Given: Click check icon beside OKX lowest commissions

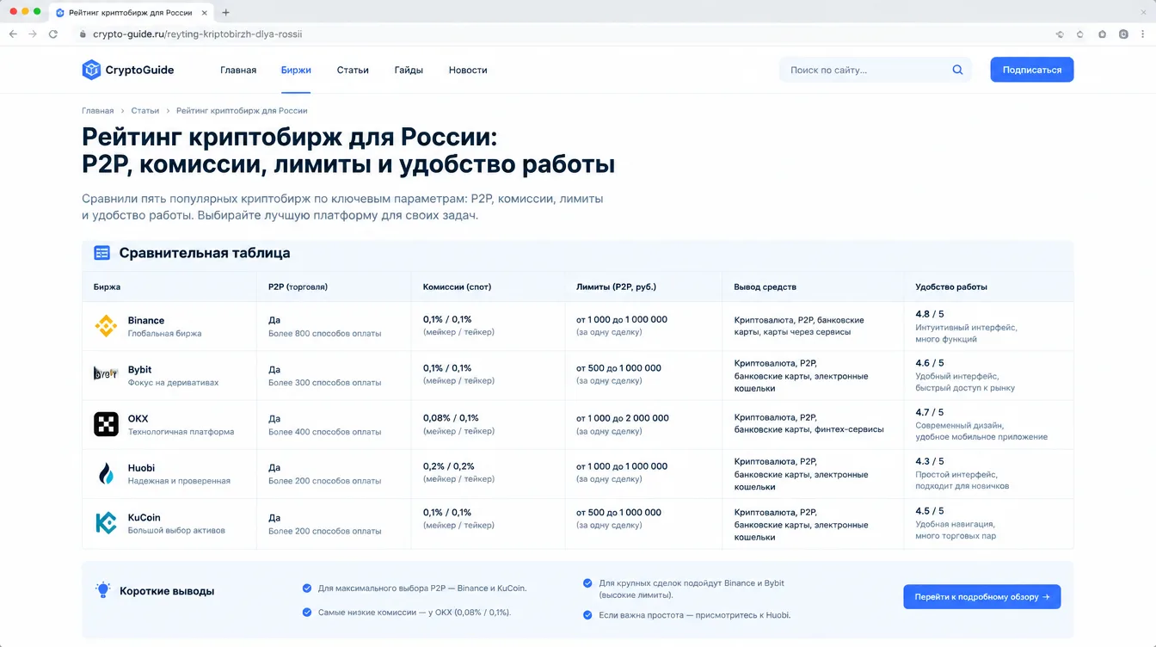Looking at the screenshot, I should click(x=307, y=613).
